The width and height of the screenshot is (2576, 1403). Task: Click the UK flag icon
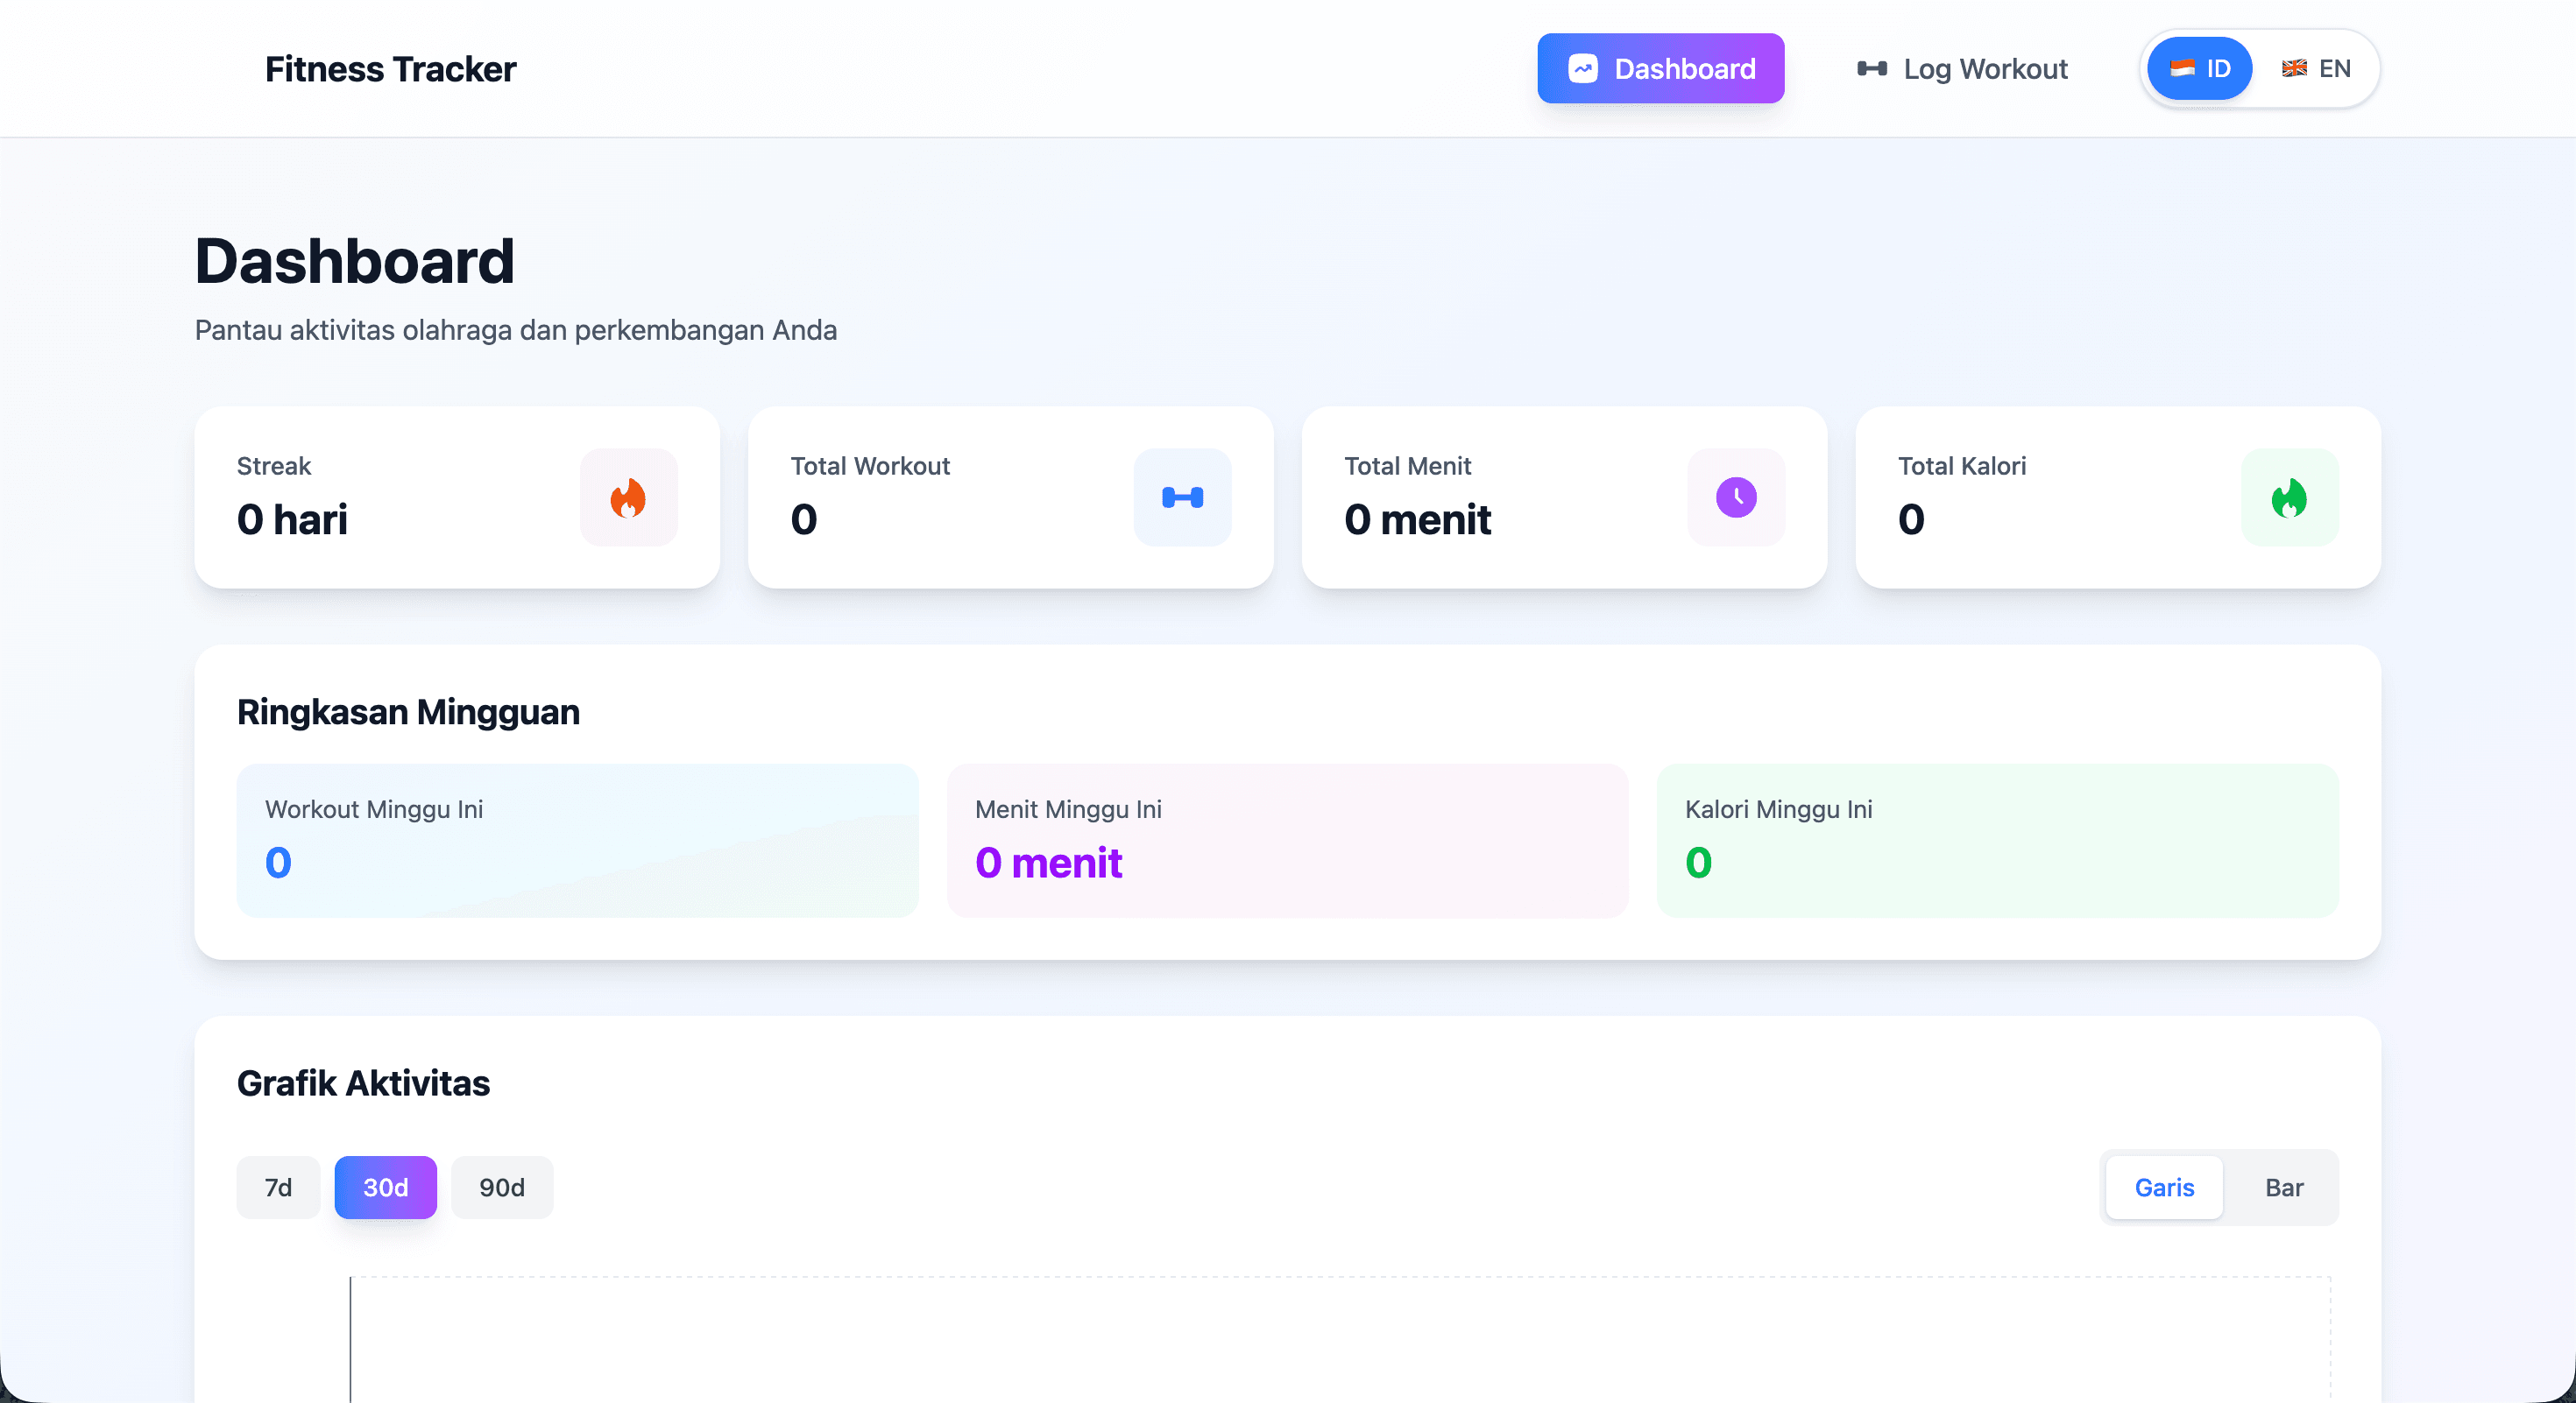(2294, 68)
